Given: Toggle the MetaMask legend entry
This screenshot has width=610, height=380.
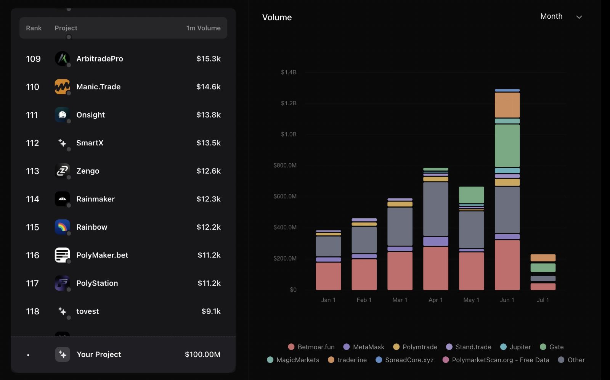Looking at the screenshot, I should pyautogui.click(x=364, y=347).
